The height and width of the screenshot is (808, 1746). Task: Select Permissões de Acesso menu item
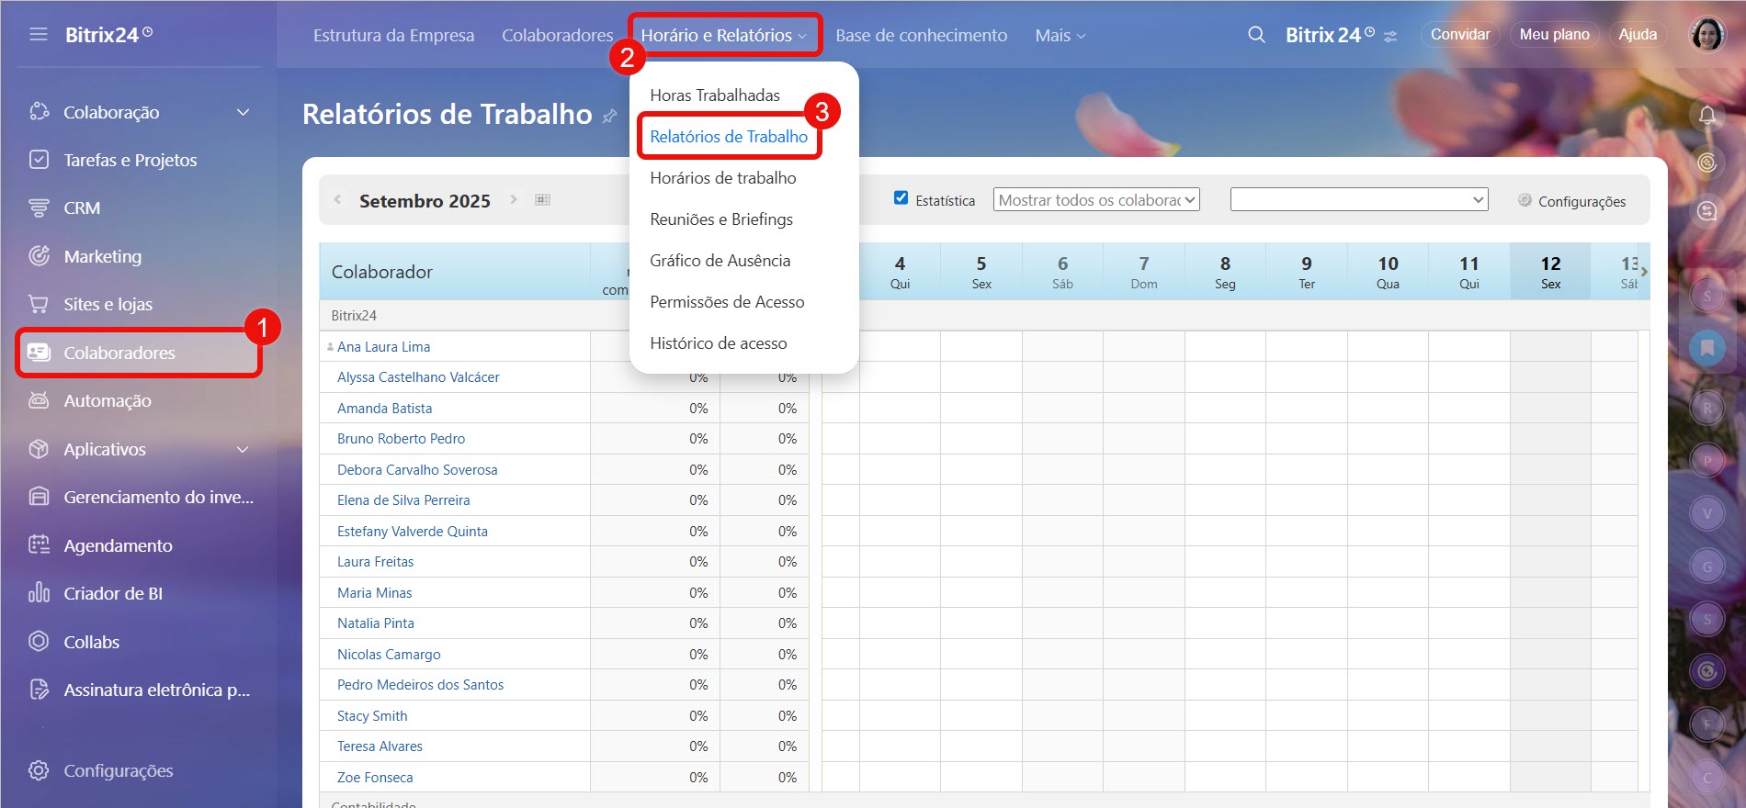pyautogui.click(x=727, y=302)
